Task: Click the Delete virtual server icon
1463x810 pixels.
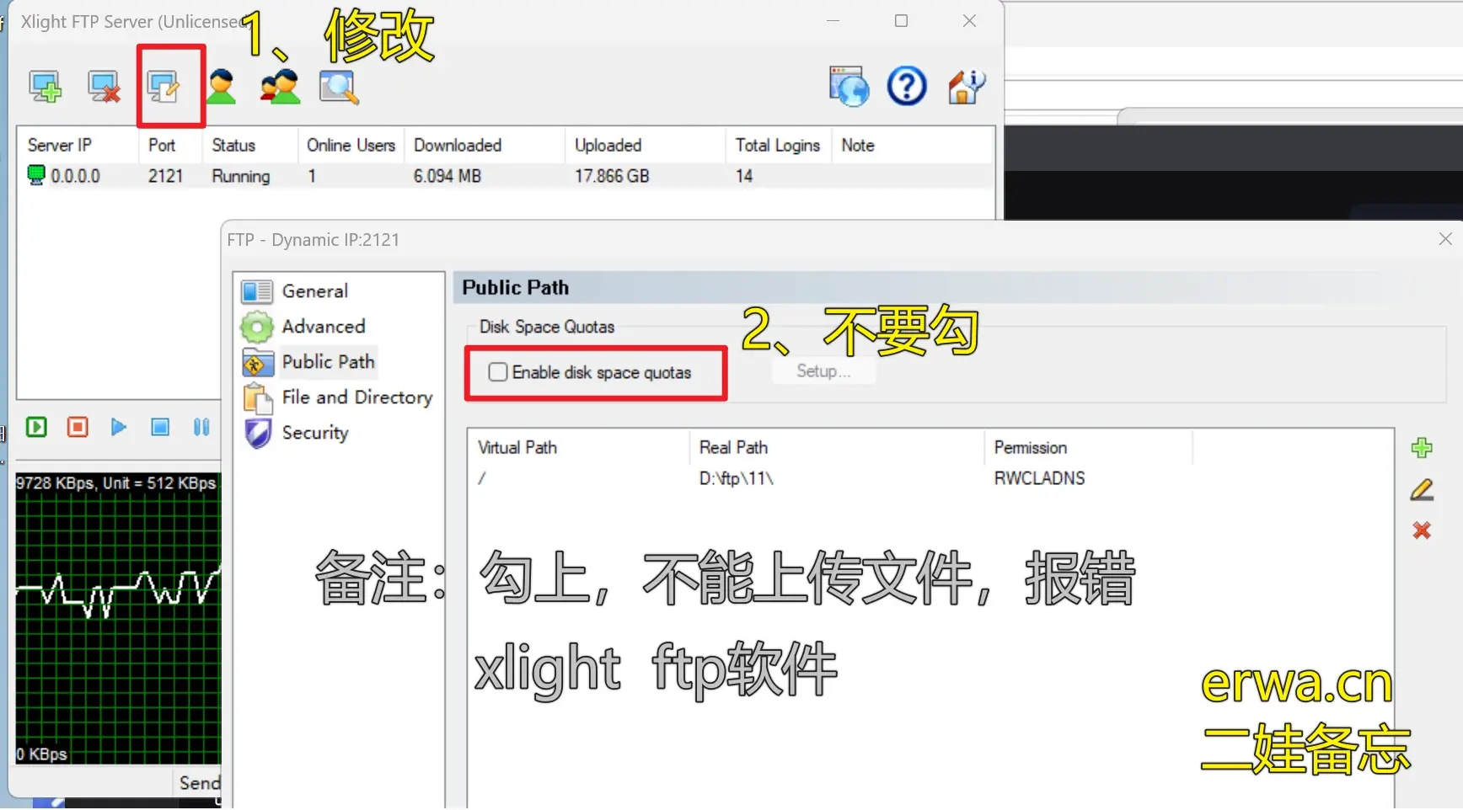Action: pyautogui.click(x=104, y=87)
